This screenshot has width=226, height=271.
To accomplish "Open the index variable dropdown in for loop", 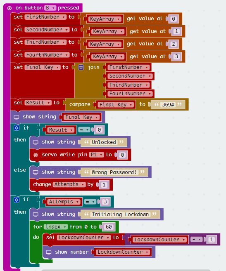I will click(56, 227).
